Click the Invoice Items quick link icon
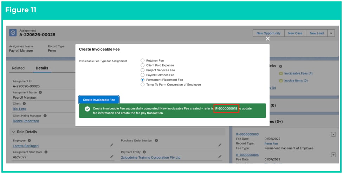343x174 pixels. click(281, 81)
